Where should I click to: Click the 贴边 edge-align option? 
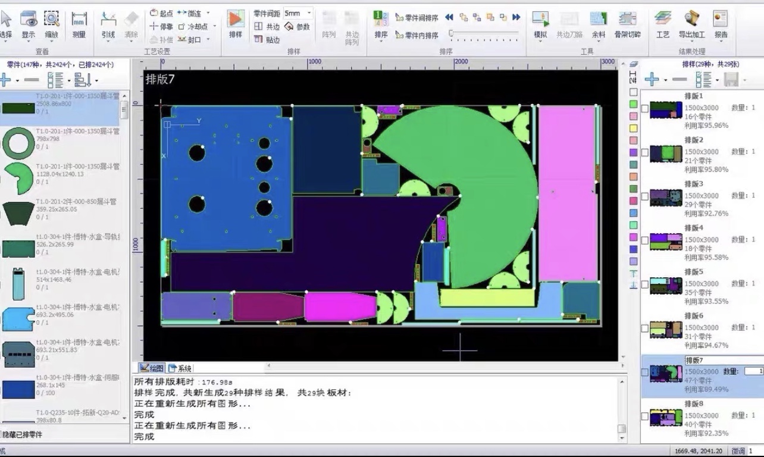pos(267,40)
